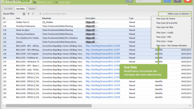Choose Mise à jour de la priorité

[167, 23]
